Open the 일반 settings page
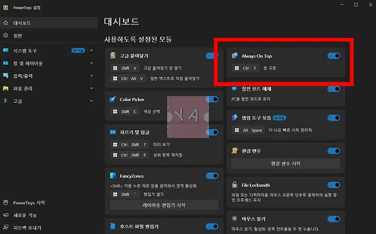The image size is (376, 234). click(49, 35)
